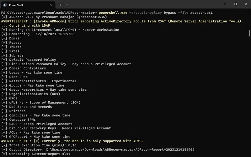Click the 'Groups - May take some time' line
Screen dimensions: 251x157
(33, 85)
